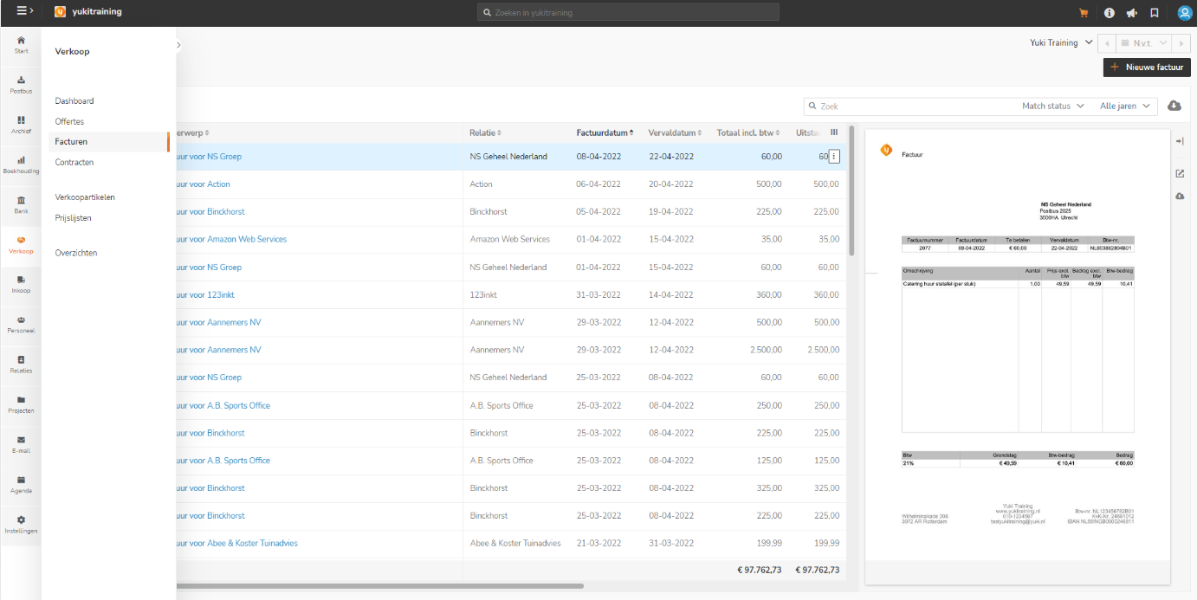Viewport: 1197px width, 600px height.
Task: Go to Start in the sidebar
Action: tap(21, 45)
